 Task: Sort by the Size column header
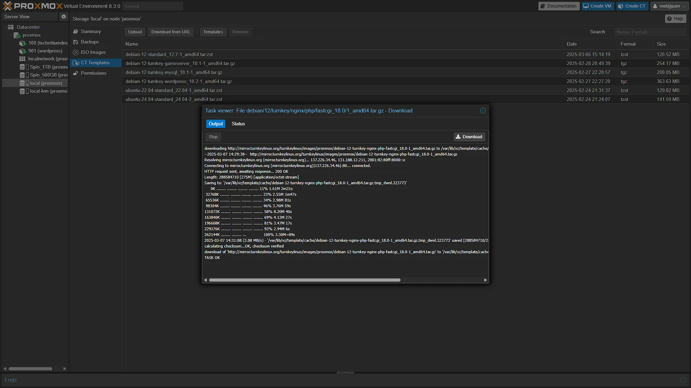671,44
